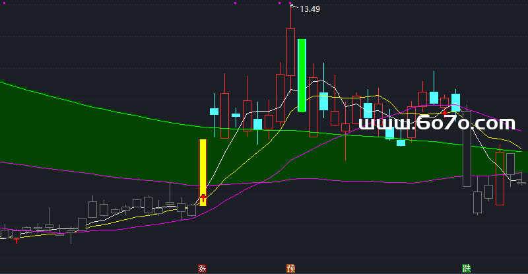
Task: Click the orange 预 marker icon
Action: [x=290, y=268]
